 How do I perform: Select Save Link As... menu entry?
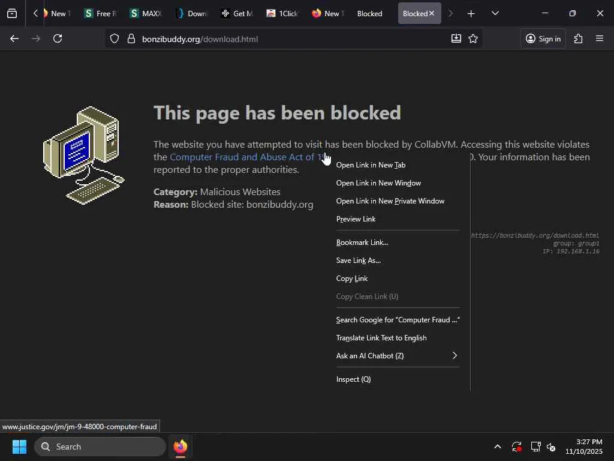point(398,261)
